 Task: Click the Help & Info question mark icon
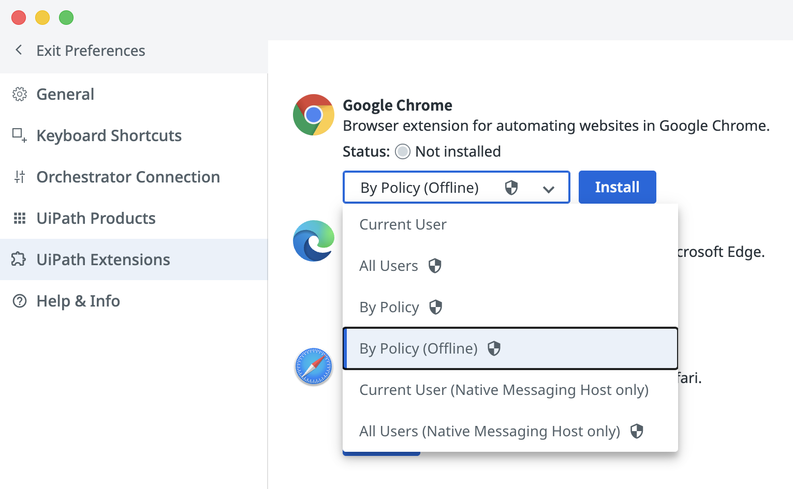20,301
